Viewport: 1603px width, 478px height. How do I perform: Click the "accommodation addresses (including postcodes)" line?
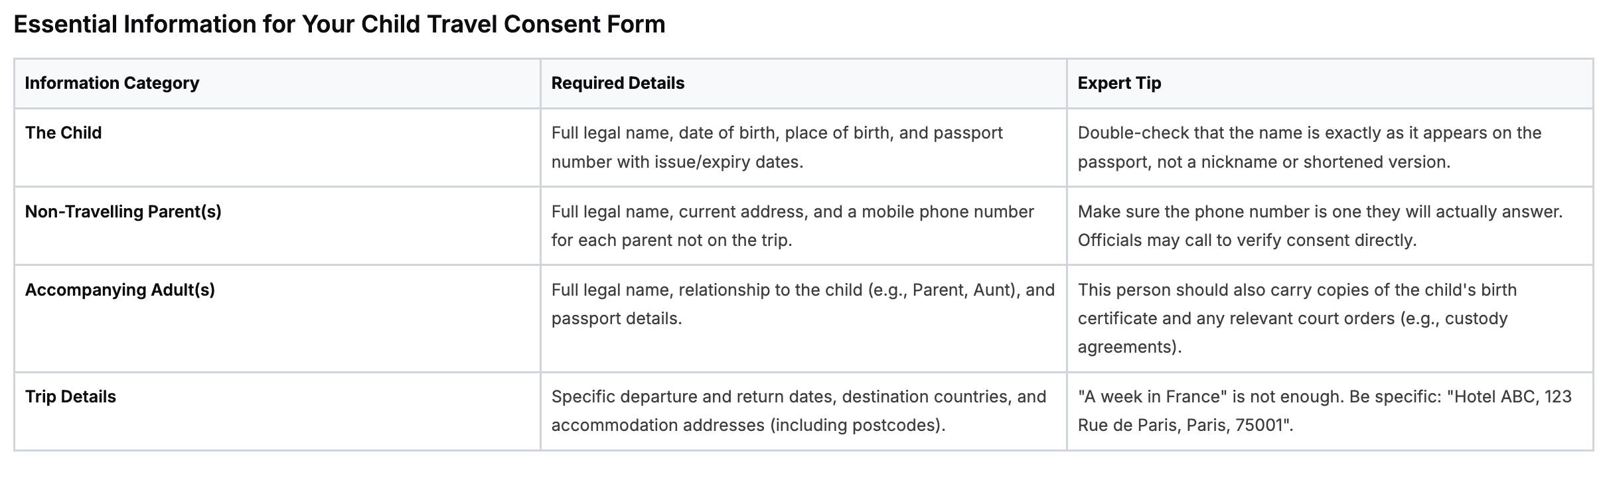(x=748, y=425)
